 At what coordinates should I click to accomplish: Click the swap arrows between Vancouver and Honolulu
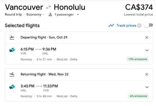(48, 7)
